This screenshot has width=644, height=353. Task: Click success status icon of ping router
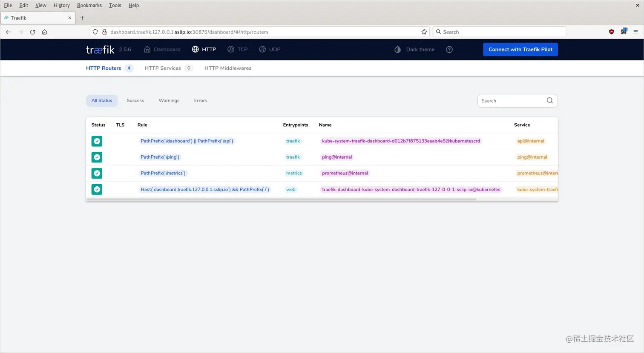pyautogui.click(x=97, y=157)
